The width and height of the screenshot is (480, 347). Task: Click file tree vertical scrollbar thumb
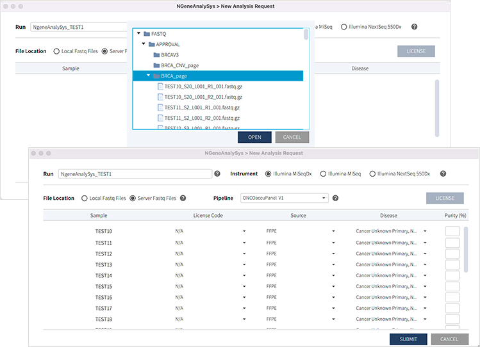pos(306,35)
